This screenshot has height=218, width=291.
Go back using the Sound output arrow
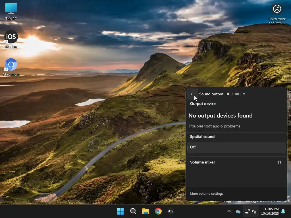point(192,94)
